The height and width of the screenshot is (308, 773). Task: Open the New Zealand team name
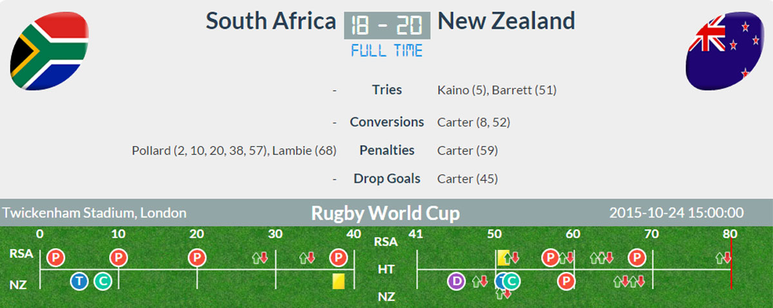pos(506,21)
